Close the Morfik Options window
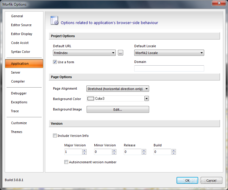This screenshot has height=190, width=228. pos(219,3)
